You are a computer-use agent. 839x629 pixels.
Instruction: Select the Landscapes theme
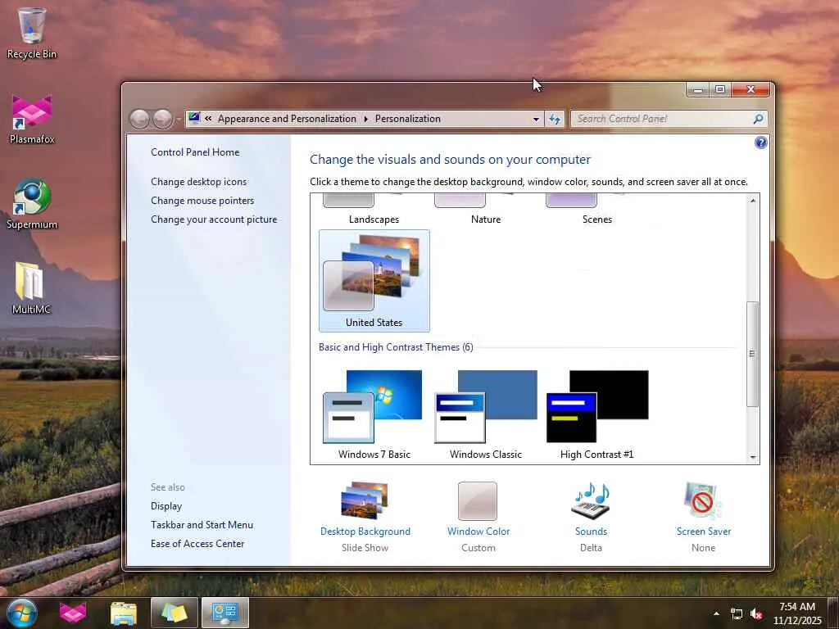pyautogui.click(x=374, y=210)
